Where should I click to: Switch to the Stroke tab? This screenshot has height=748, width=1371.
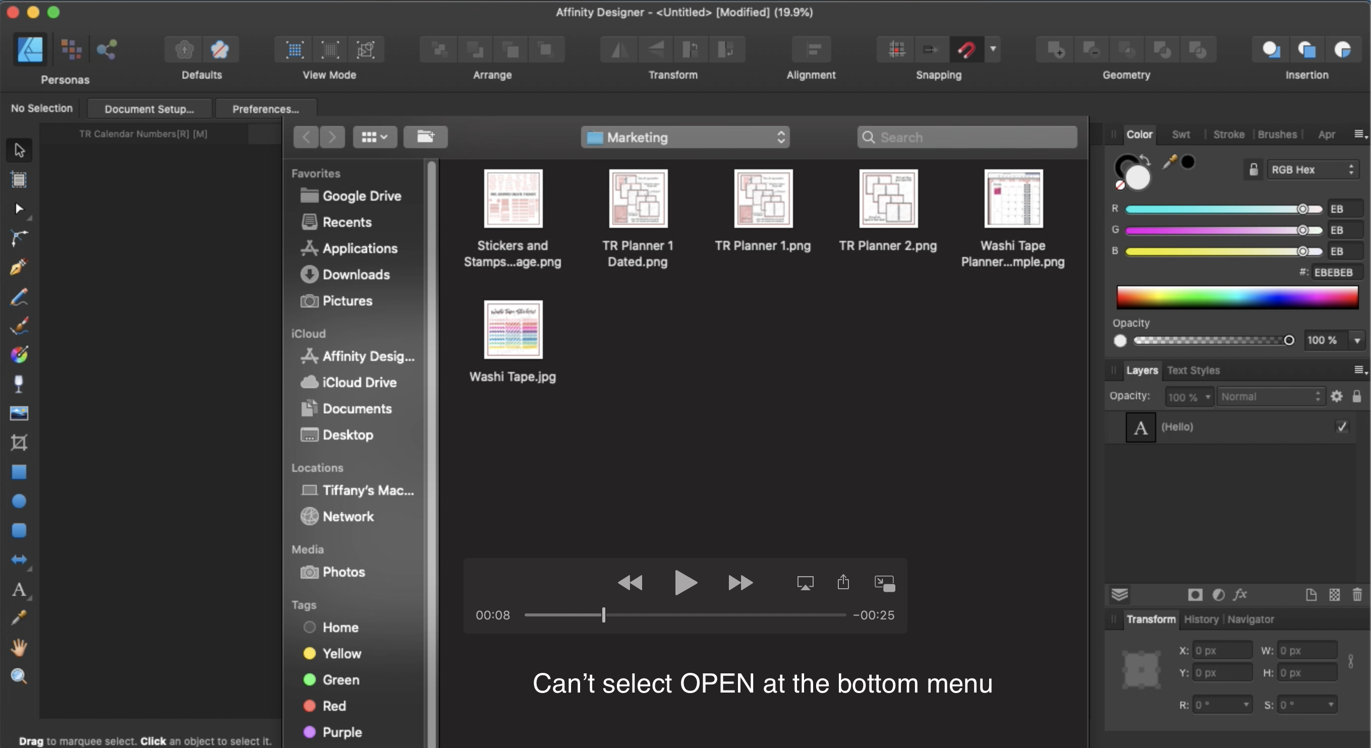1228,135
